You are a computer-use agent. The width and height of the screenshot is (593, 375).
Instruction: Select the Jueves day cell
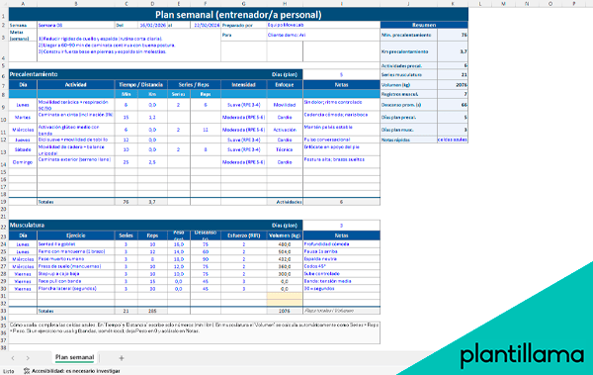coord(23,140)
